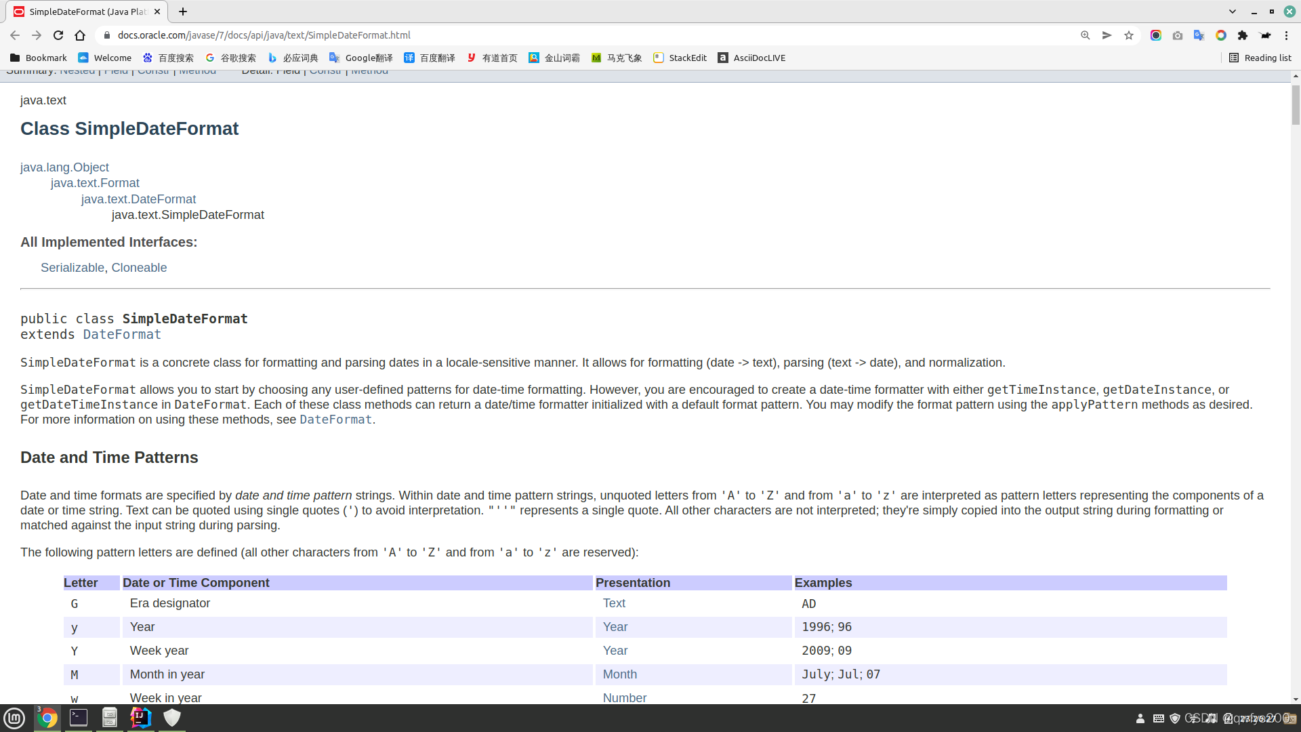1301x732 pixels.
Task: Click the AsciiDocLIVE bookmark icon
Action: point(723,57)
